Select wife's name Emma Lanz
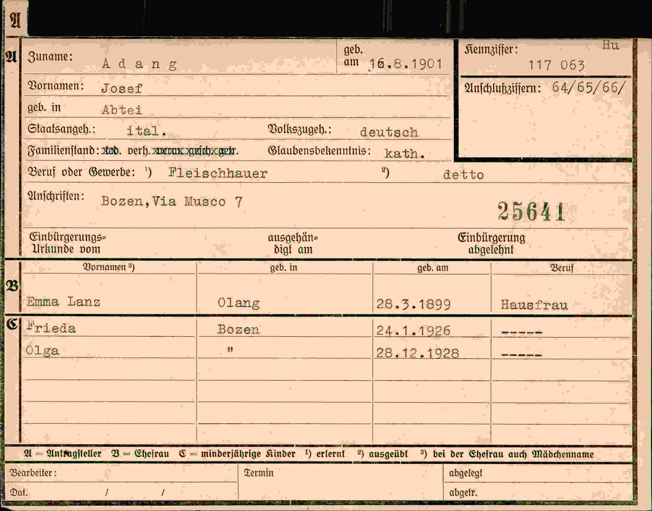The image size is (652, 511). tap(63, 302)
